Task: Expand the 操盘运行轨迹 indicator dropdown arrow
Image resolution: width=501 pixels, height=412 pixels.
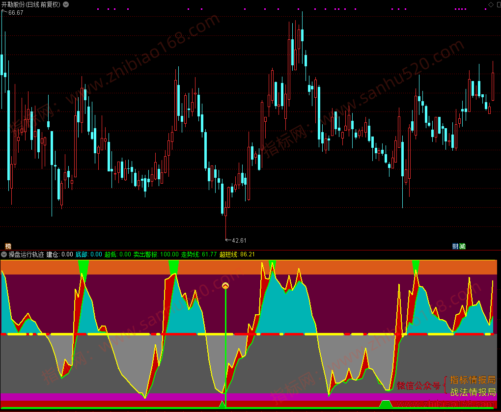Action: (4, 254)
